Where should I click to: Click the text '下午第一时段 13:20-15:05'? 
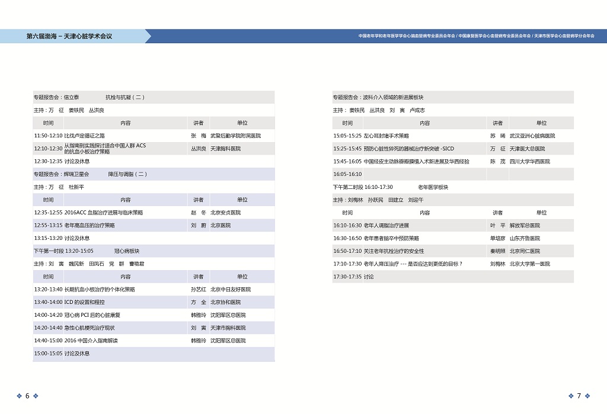point(63,251)
